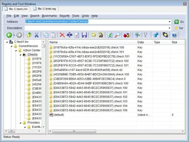The width and height of the screenshot is (189, 142).
Task: Collapse the CurrentVersion tree node
Action: (11, 46)
